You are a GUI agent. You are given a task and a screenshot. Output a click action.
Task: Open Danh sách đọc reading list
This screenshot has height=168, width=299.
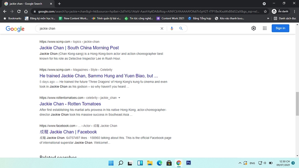point(285,18)
